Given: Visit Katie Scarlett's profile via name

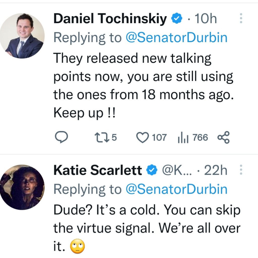Looking at the screenshot, I should pyautogui.click(x=98, y=171).
